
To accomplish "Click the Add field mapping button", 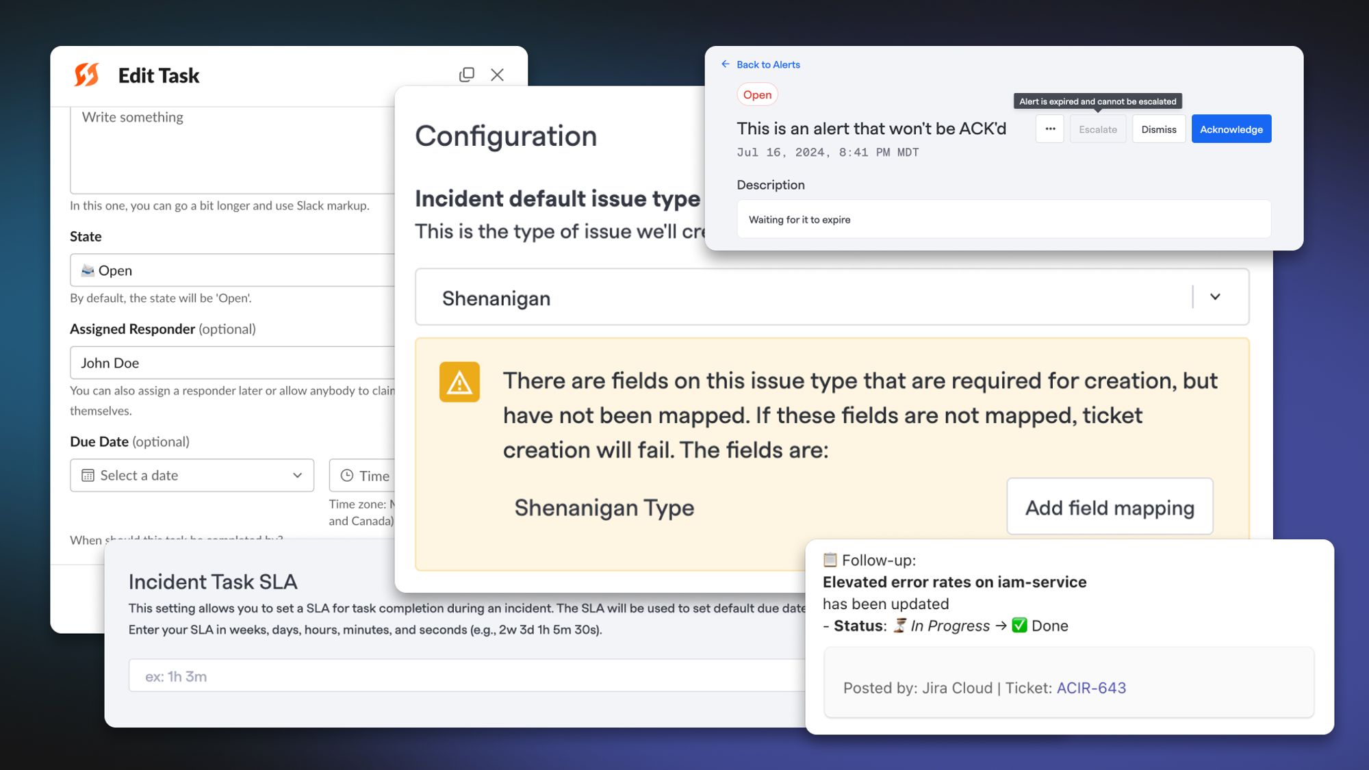I will pos(1110,507).
